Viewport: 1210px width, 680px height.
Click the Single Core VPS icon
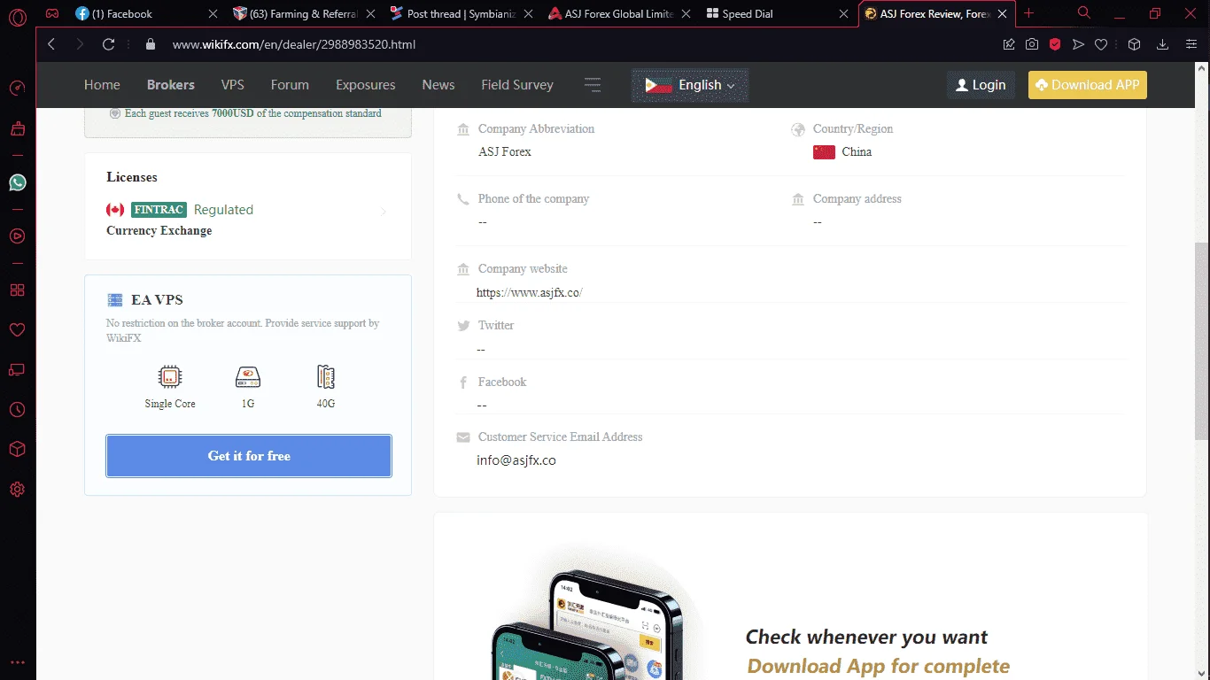[x=170, y=377]
